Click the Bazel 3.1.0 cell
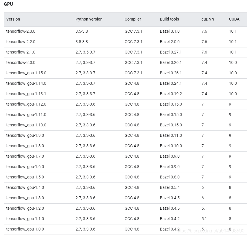247x236 pixels. 170,31
